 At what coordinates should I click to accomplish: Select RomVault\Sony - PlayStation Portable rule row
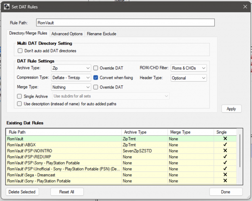pyautogui.click(x=121, y=181)
